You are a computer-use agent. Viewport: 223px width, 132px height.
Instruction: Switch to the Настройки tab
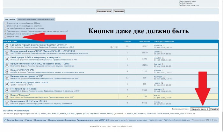pyautogui.click(x=10, y=19)
